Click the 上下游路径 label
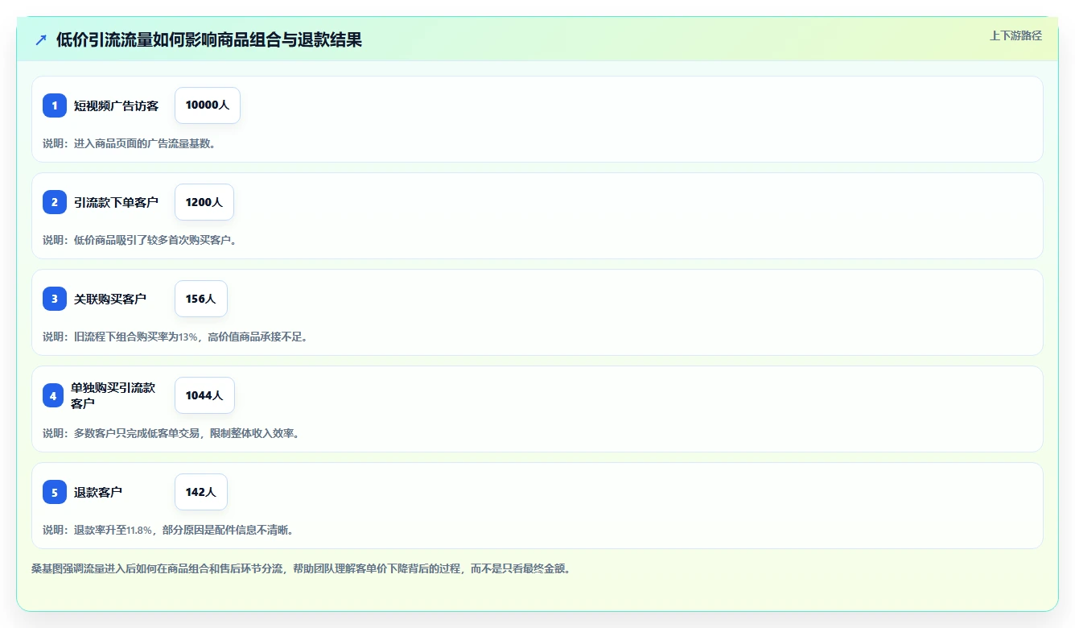Screen dimensions: 1075x628 (x=1015, y=35)
